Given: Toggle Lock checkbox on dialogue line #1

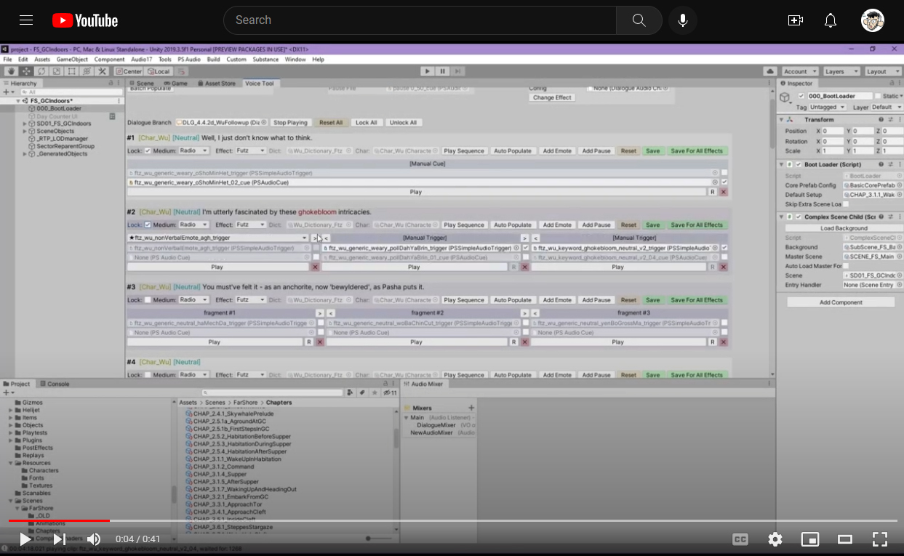Looking at the screenshot, I should pos(148,151).
